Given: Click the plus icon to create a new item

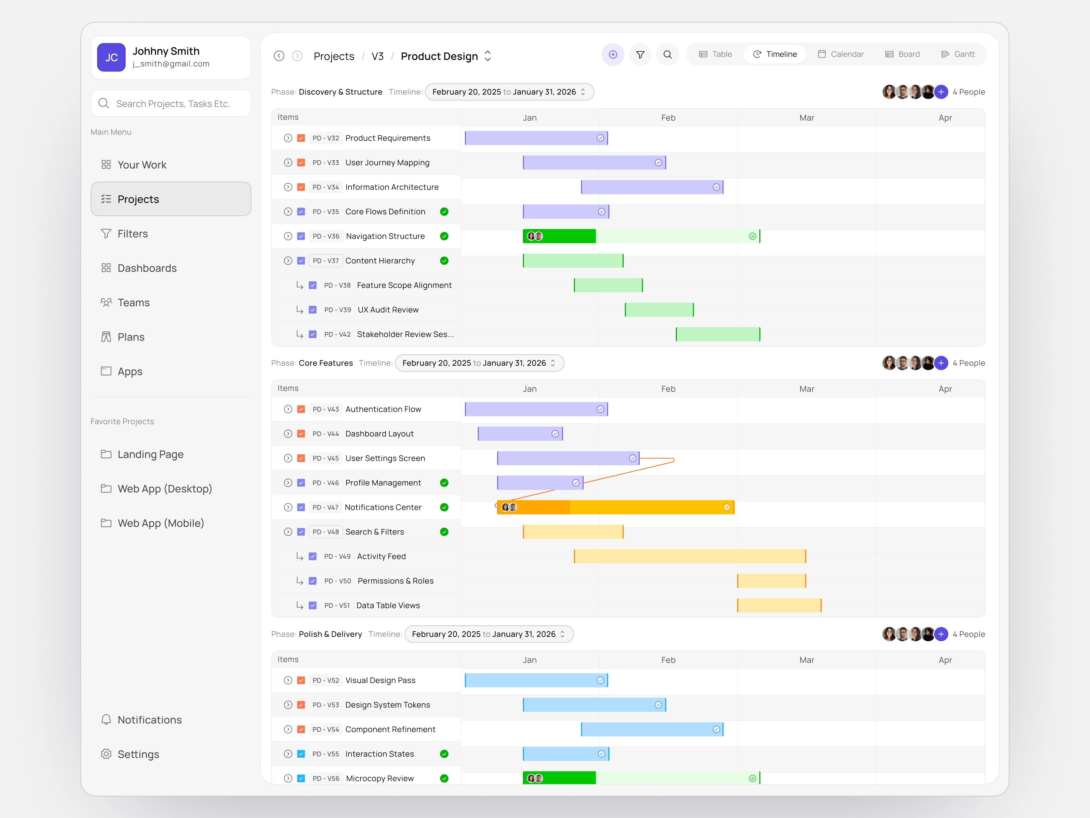Looking at the screenshot, I should click(x=612, y=55).
